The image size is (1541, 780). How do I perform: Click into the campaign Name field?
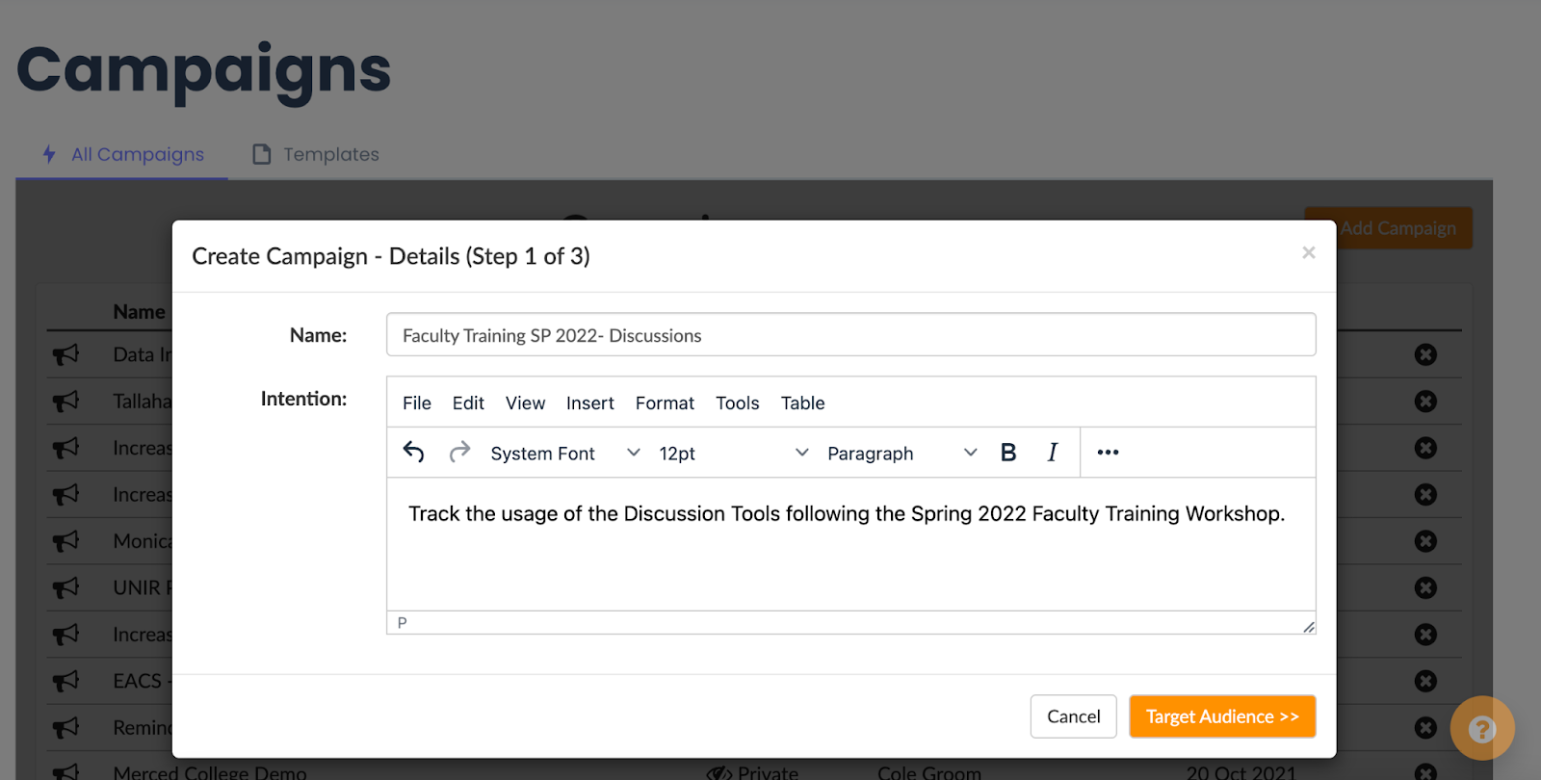tap(850, 335)
